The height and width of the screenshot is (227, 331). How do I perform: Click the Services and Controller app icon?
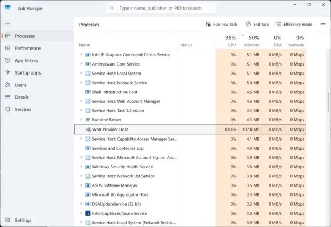tap(88, 148)
